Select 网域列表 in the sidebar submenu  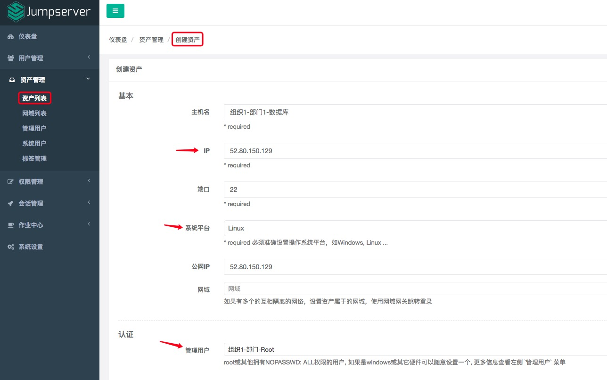(x=34, y=113)
